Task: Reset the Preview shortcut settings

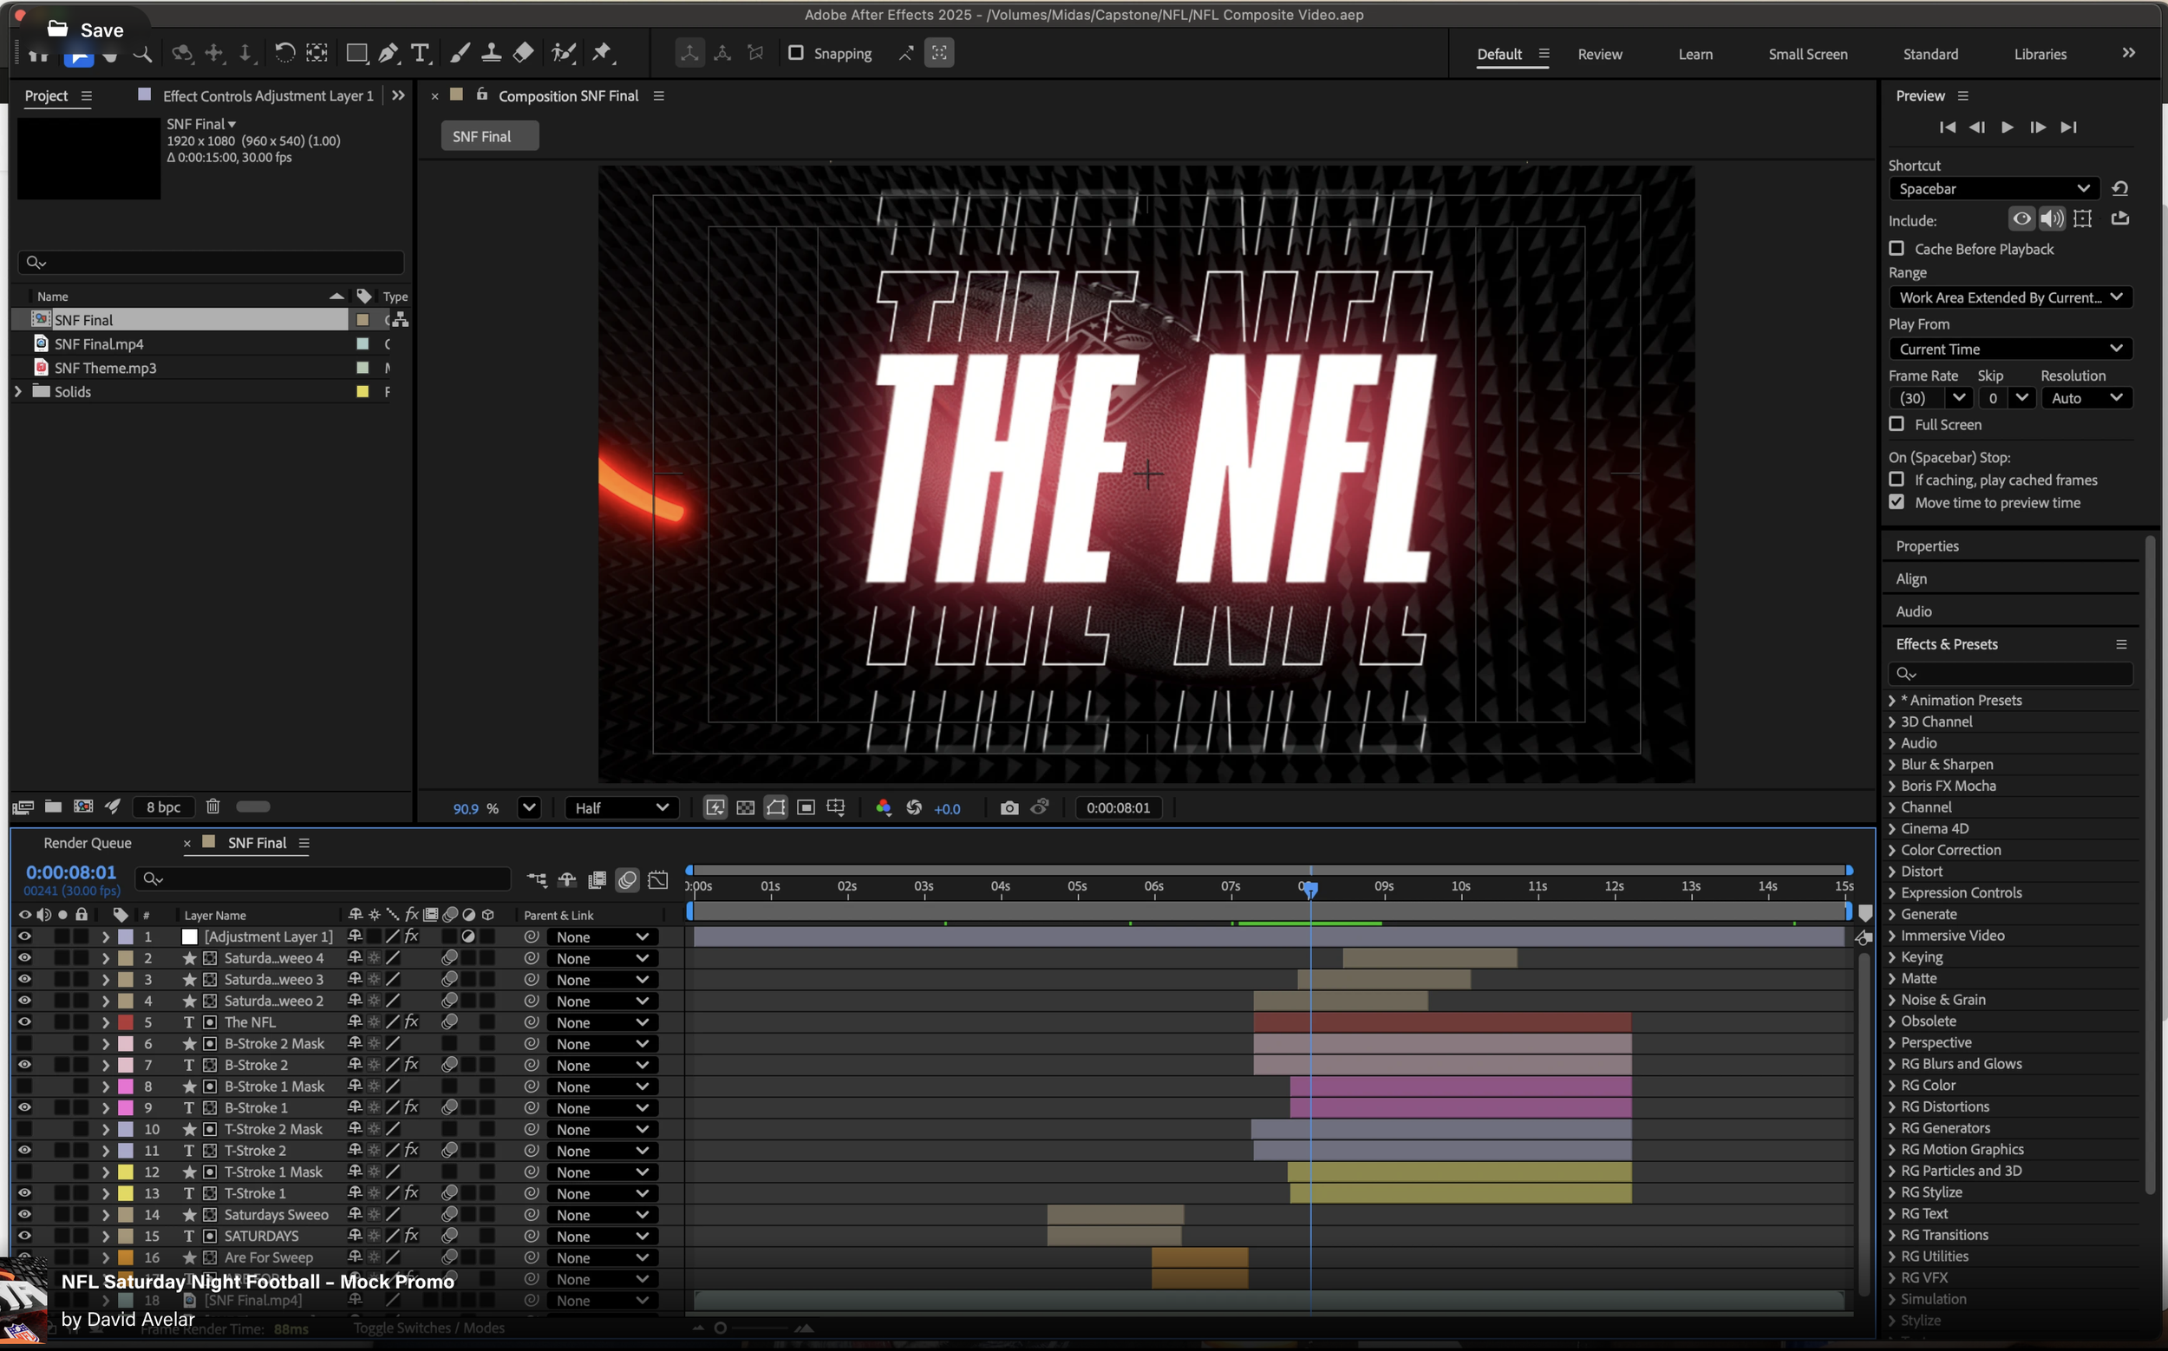Action: point(2119,188)
